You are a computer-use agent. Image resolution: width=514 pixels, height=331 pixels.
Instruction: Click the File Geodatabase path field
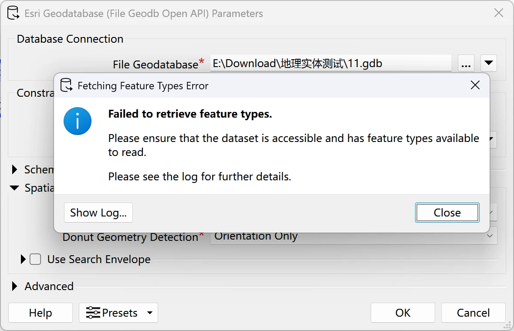coord(331,63)
